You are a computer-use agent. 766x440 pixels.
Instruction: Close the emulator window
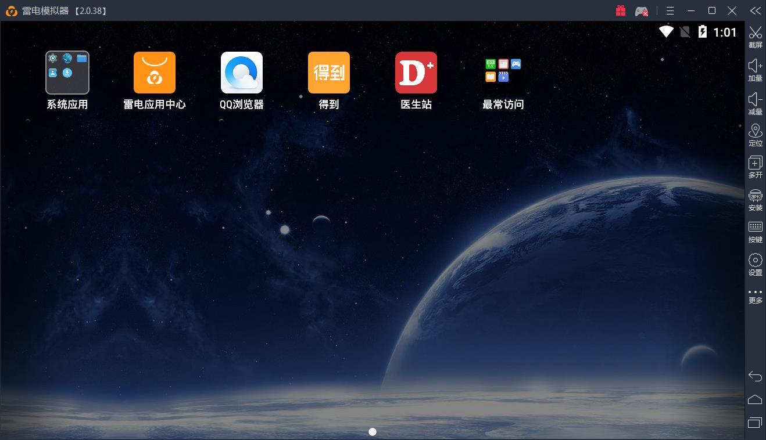coord(732,10)
